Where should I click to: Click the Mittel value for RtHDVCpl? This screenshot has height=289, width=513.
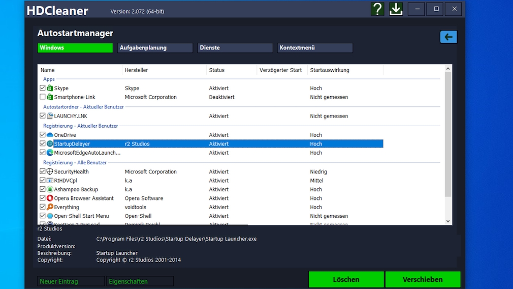tap(316, 181)
